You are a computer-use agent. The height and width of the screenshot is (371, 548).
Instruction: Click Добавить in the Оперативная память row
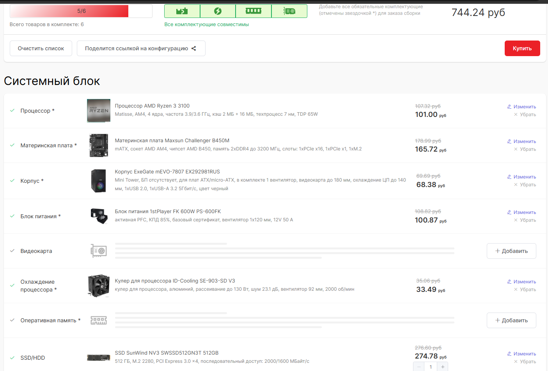511,320
